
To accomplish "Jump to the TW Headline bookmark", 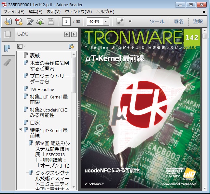I will tap(42, 89).
